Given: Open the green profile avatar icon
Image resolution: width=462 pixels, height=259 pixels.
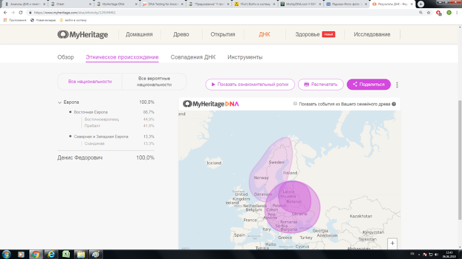Looking at the screenshot, I should coord(449,13).
